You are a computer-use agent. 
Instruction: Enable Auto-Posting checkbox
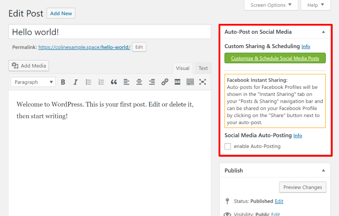pyautogui.click(x=228, y=146)
